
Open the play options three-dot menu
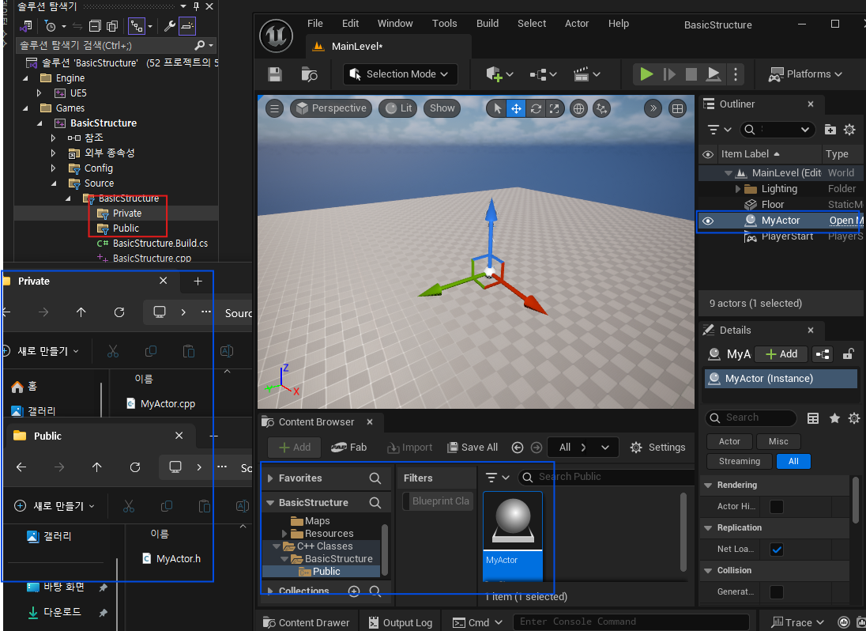[735, 74]
